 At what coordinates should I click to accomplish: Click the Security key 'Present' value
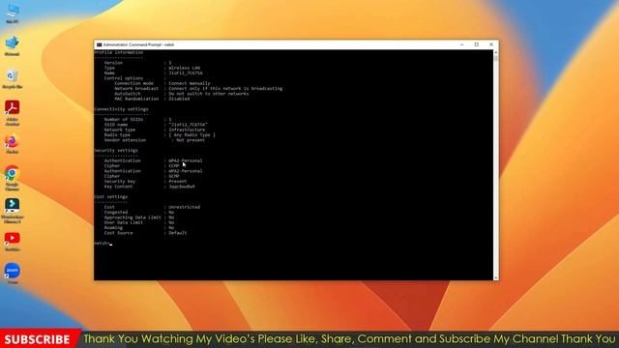tap(178, 181)
